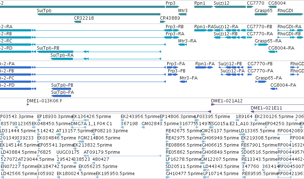The image size is (304, 179).
Task: Select the Prp3 gene label in the gene track
Action: pyautogui.click(x=170, y=3)
